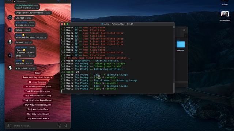
Task: Click the search icon in Finder window
Action: click(x=184, y=30)
